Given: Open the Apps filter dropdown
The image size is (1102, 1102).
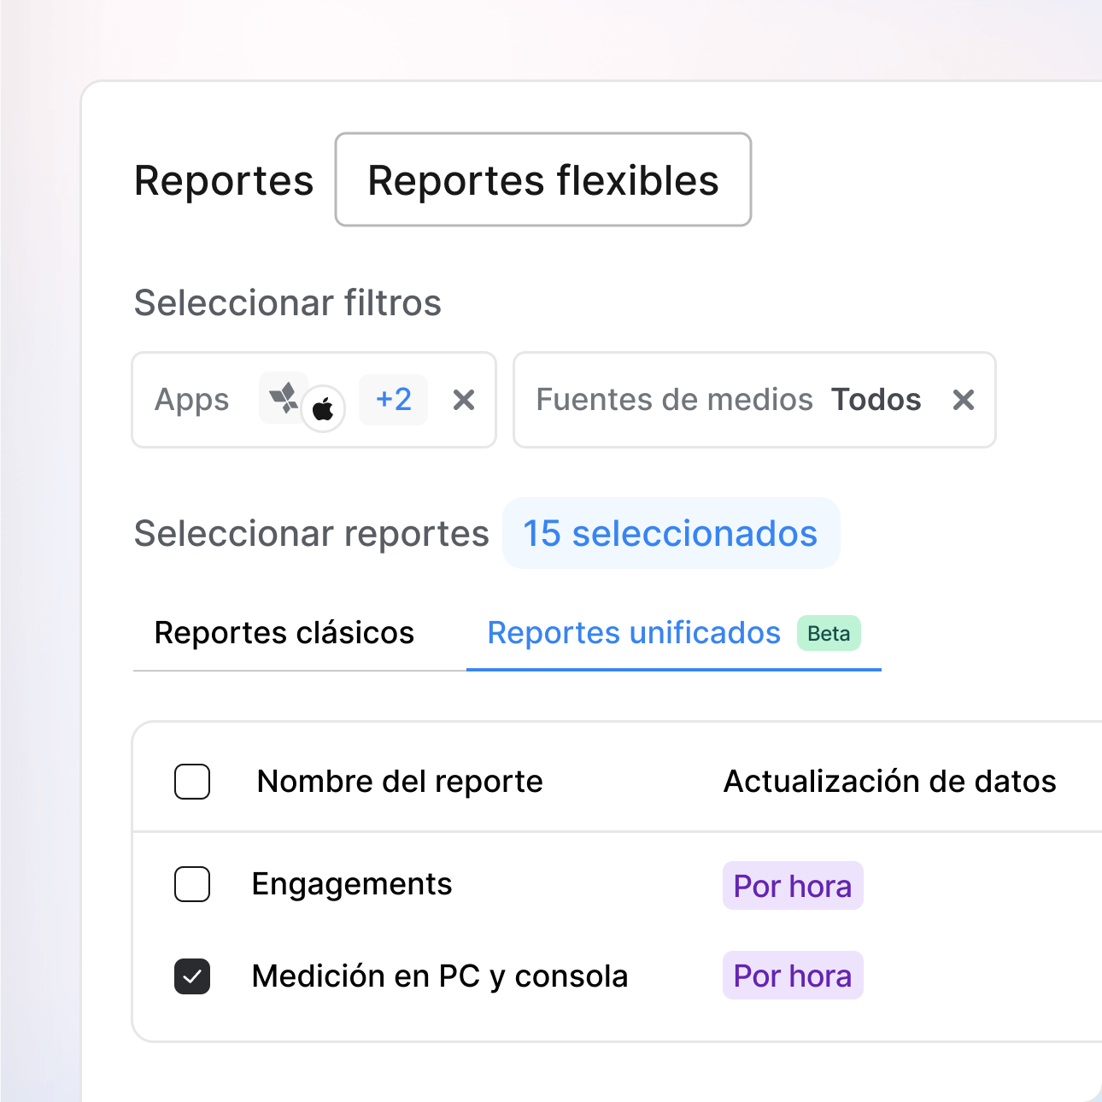Looking at the screenshot, I should coord(191,400).
